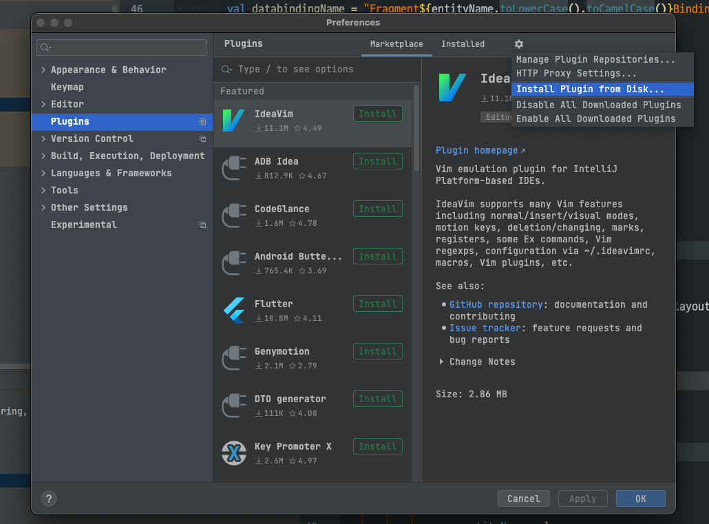Install the CodeGlance plugin
This screenshot has width=709, height=524.
coord(378,209)
